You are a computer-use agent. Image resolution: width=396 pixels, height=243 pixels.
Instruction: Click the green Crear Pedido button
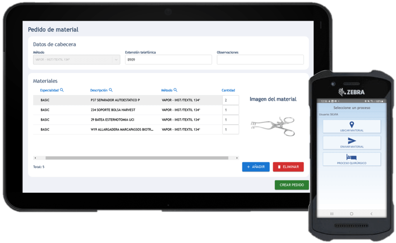(292, 185)
